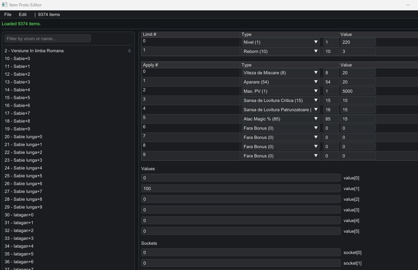The image size is (418, 270).
Task: Click the limit 0 value field showing 220
Action: pos(358,42)
